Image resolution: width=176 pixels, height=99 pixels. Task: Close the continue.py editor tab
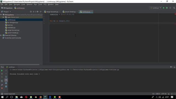(92, 12)
